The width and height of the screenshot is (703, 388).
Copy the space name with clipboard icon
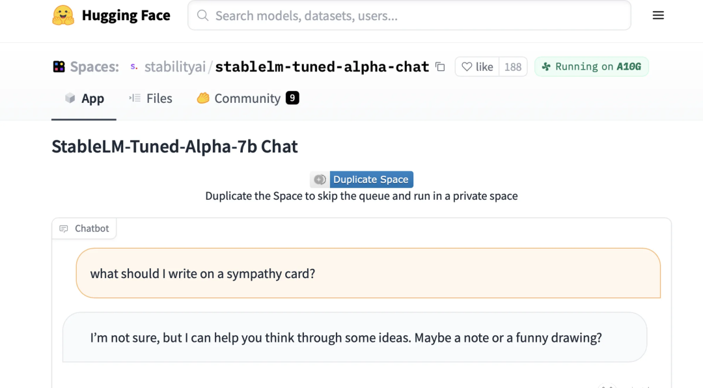point(440,67)
